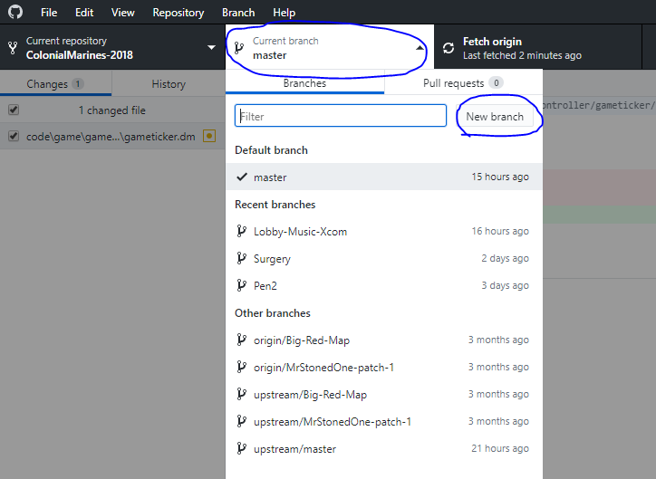Image resolution: width=656 pixels, height=479 pixels.
Task: Click the checkmark icon beside master
Action: (x=242, y=177)
